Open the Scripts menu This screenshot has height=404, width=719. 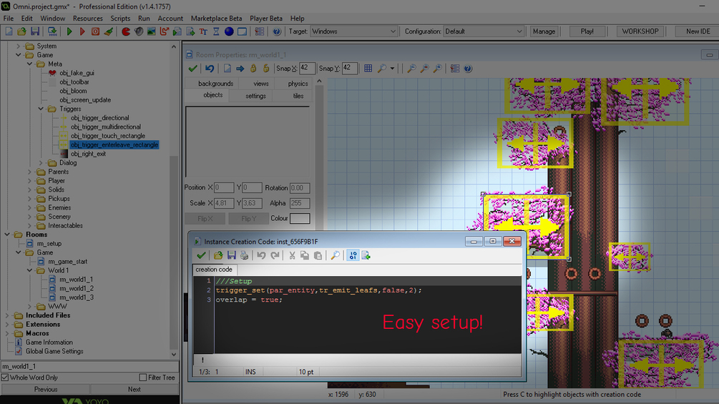120,19
